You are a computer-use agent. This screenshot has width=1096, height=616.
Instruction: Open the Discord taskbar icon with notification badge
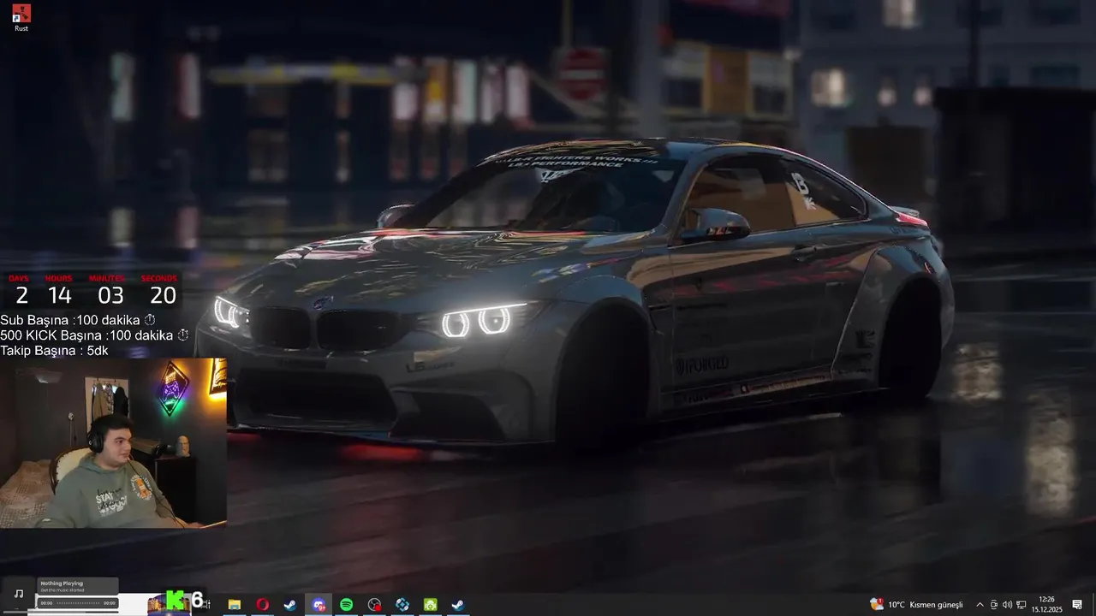(x=319, y=605)
